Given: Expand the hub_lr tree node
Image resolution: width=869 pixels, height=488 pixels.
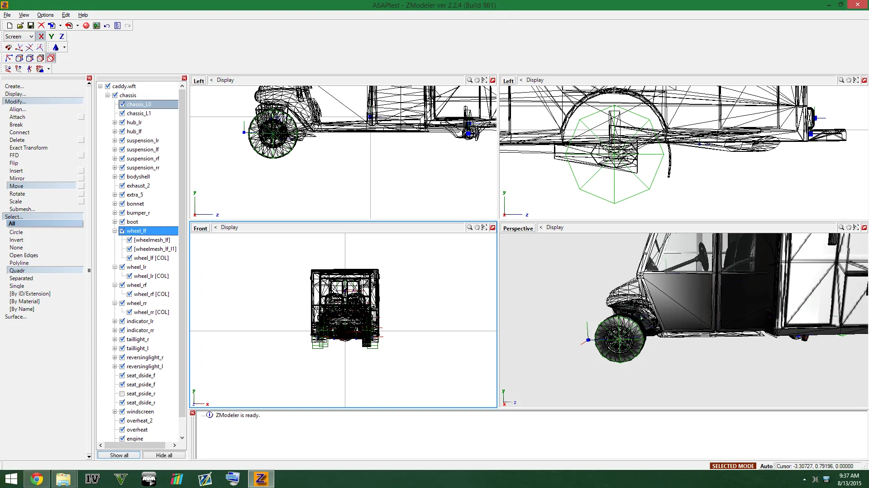Looking at the screenshot, I should point(115,122).
